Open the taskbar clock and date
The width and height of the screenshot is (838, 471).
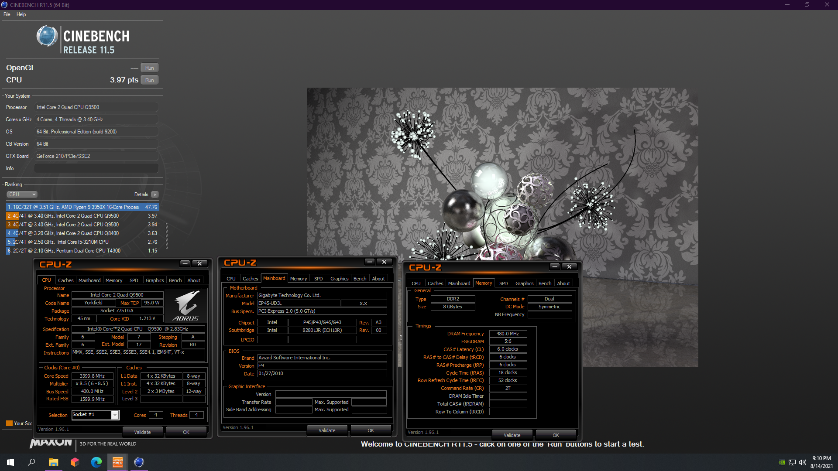(x=821, y=462)
